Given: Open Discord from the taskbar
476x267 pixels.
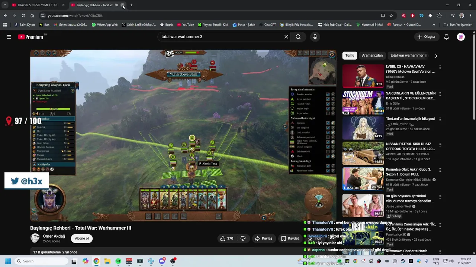Looking at the screenshot, I should [162, 261].
